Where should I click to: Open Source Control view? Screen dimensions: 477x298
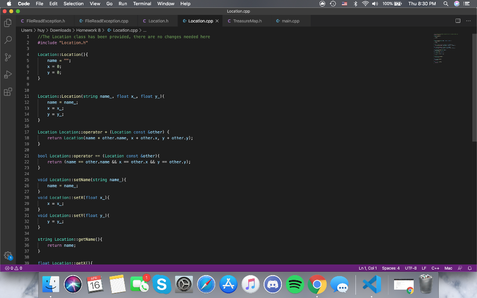pos(8,57)
